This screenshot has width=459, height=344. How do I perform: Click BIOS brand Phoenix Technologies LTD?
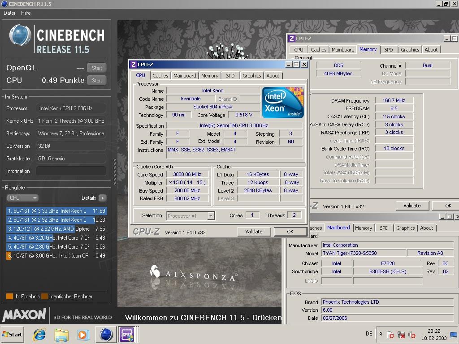point(388,302)
